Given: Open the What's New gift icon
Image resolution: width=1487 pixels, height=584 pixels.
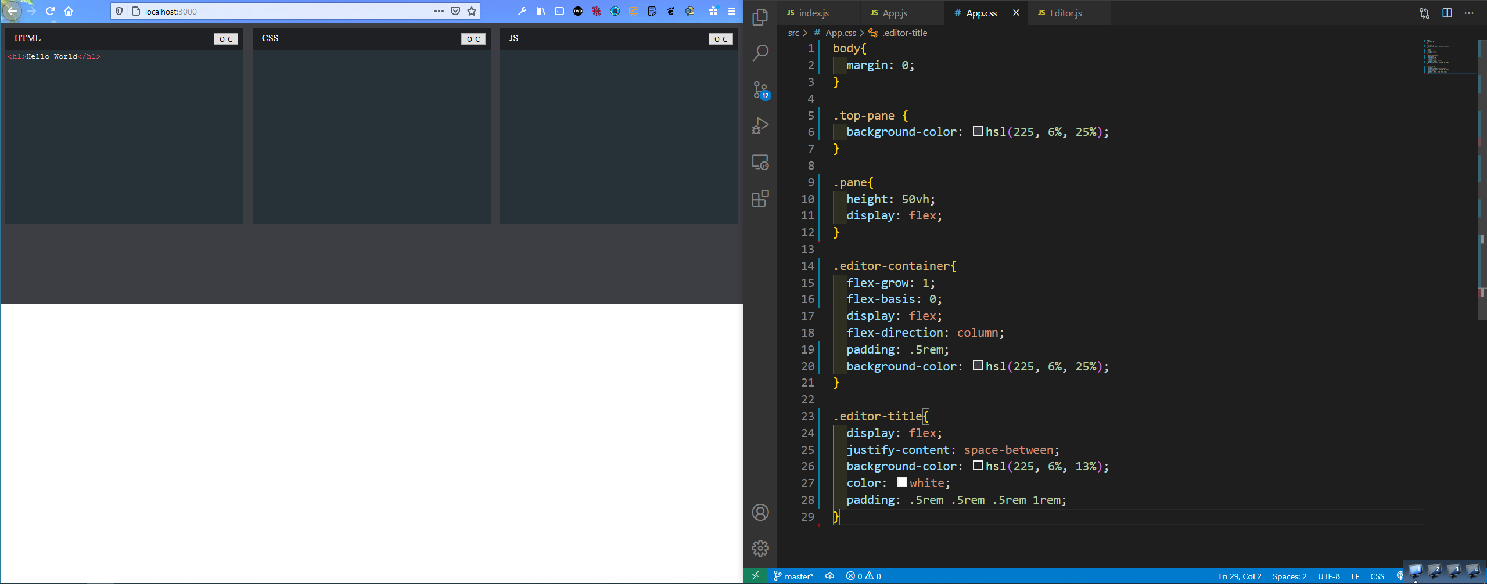Looking at the screenshot, I should click(x=713, y=11).
